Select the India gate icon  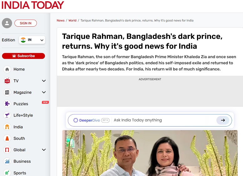(7, 127)
